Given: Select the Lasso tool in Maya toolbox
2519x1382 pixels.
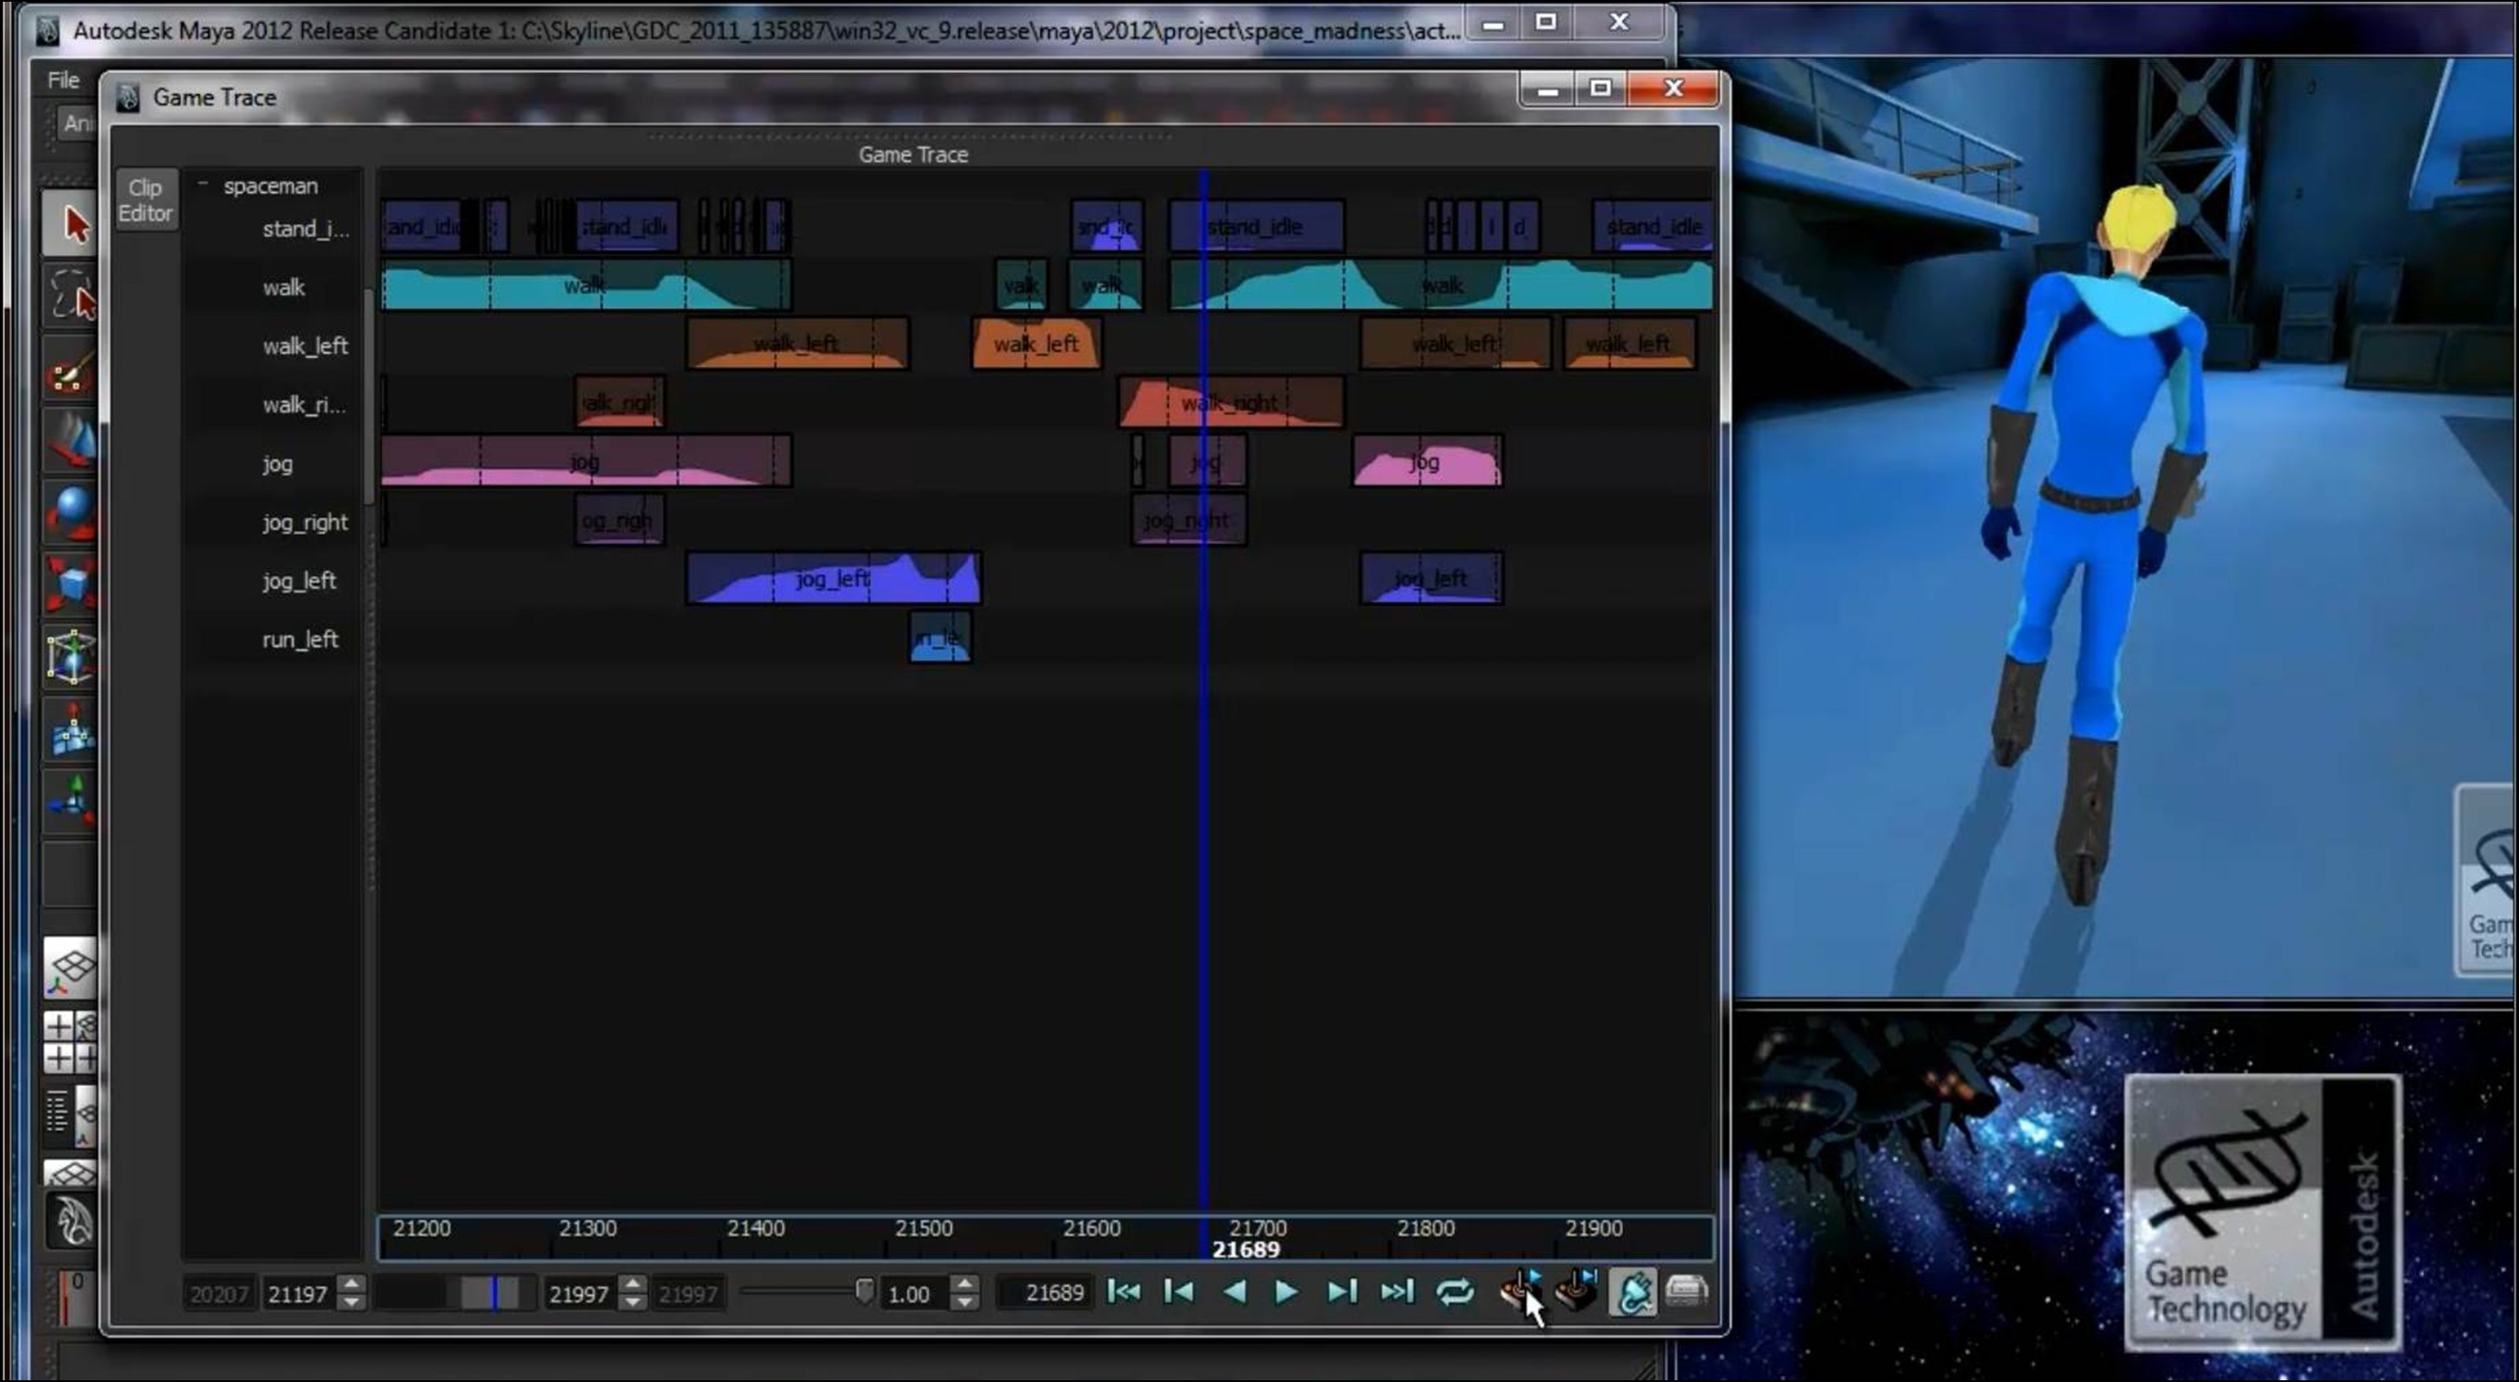Looking at the screenshot, I should pyautogui.click(x=70, y=294).
